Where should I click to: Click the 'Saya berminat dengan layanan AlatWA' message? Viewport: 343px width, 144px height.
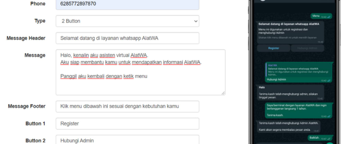click(299, 110)
